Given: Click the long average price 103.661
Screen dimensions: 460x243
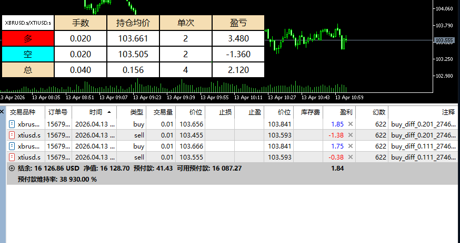Looking at the screenshot, I should click(133, 39).
